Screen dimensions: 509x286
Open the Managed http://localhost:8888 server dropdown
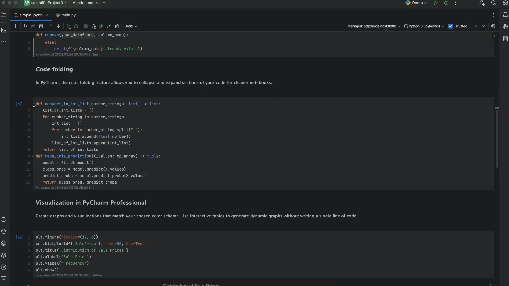pos(374,26)
